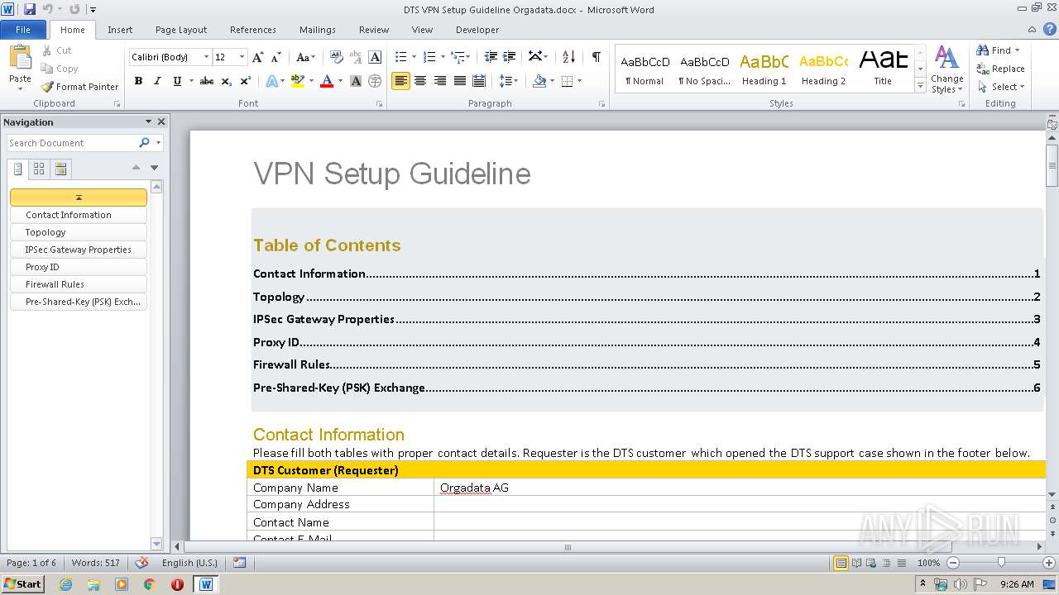Viewport: 1059px width, 595px height.
Task: Click the Paste clipboard icon
Action: tap(20, 58)
